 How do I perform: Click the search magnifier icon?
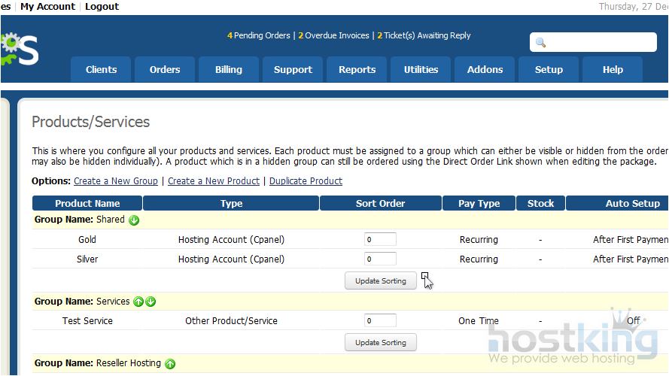[x=540, y=43]
